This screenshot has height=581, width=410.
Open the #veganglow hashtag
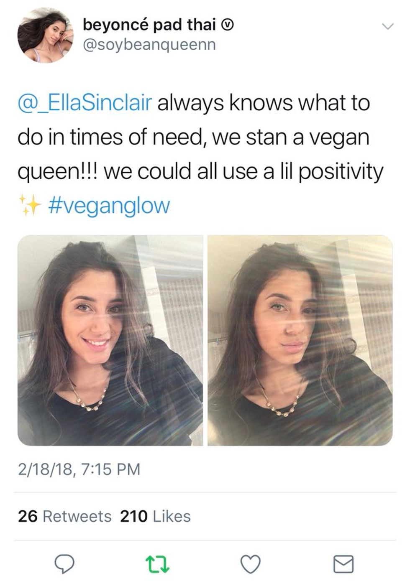coord(109,205)
